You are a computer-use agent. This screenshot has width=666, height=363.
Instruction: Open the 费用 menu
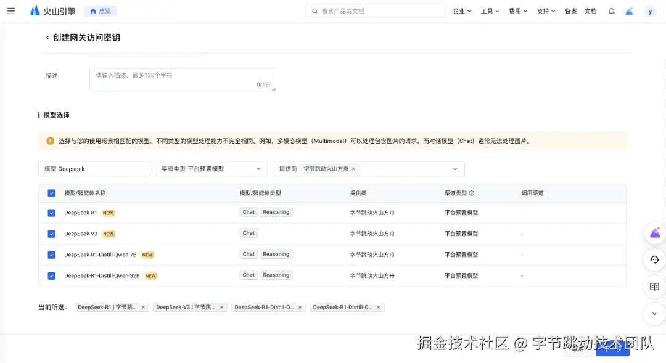(518, 11)
